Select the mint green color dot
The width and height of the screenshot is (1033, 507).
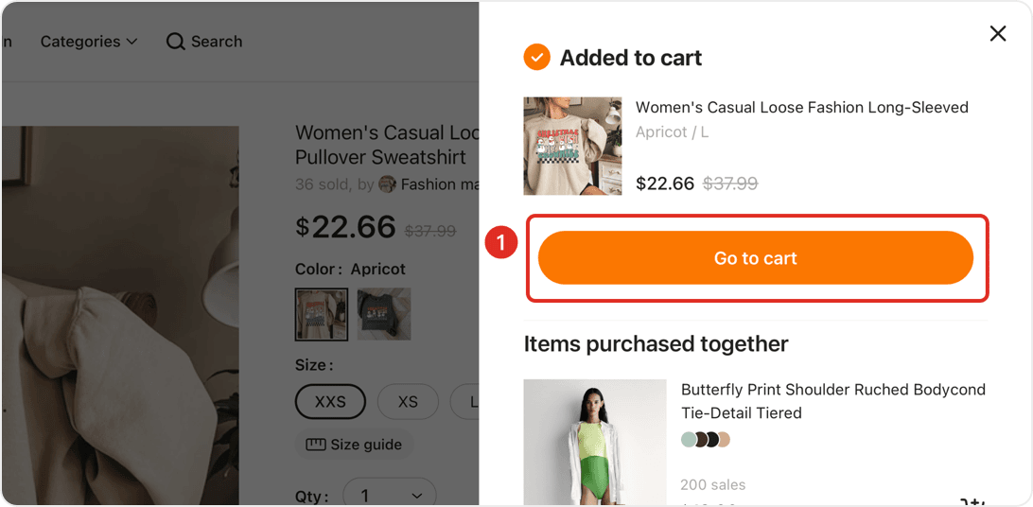point(688,440)
